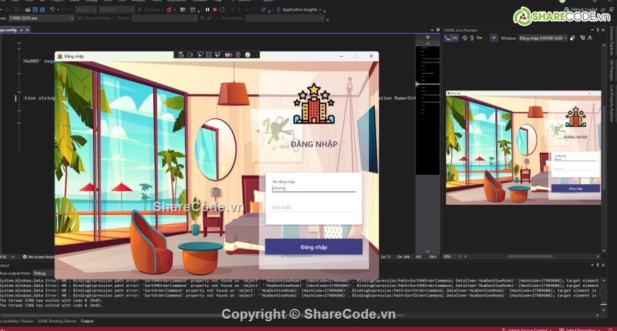The width and height of the screenshot is (617, 331).
Task: Switch to the XAML Binding Failures tab
Action: click(57, 321)
